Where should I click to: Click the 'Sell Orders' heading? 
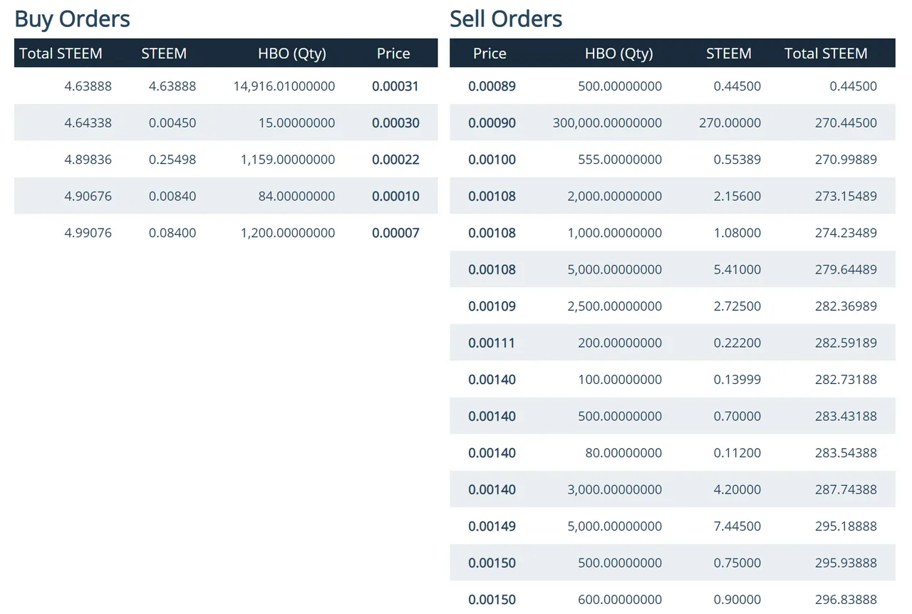click(x=506, y=19)
